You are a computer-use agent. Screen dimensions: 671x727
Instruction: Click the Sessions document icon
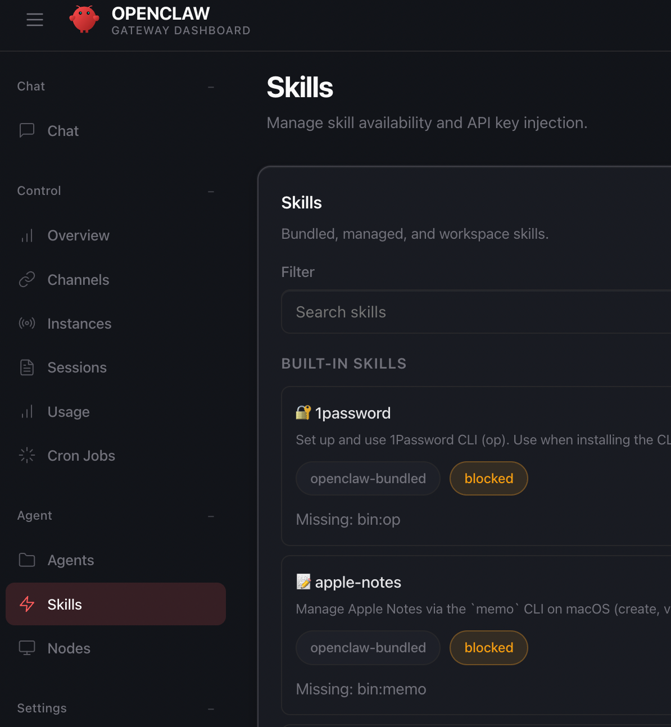tap(27, 367)
